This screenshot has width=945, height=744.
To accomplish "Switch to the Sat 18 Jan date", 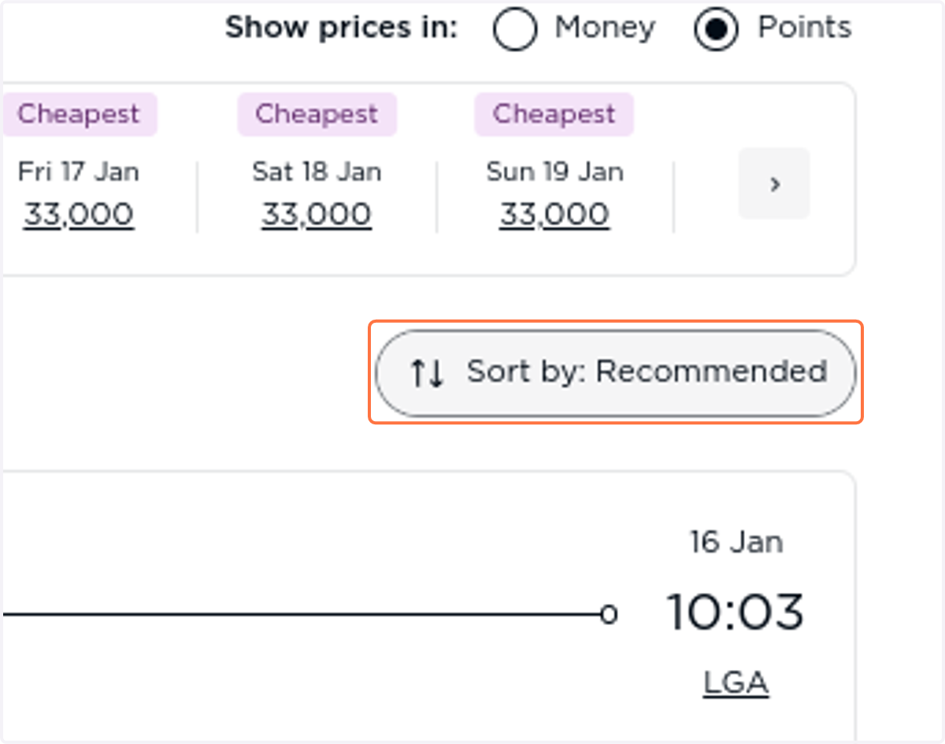I will 317,172.
